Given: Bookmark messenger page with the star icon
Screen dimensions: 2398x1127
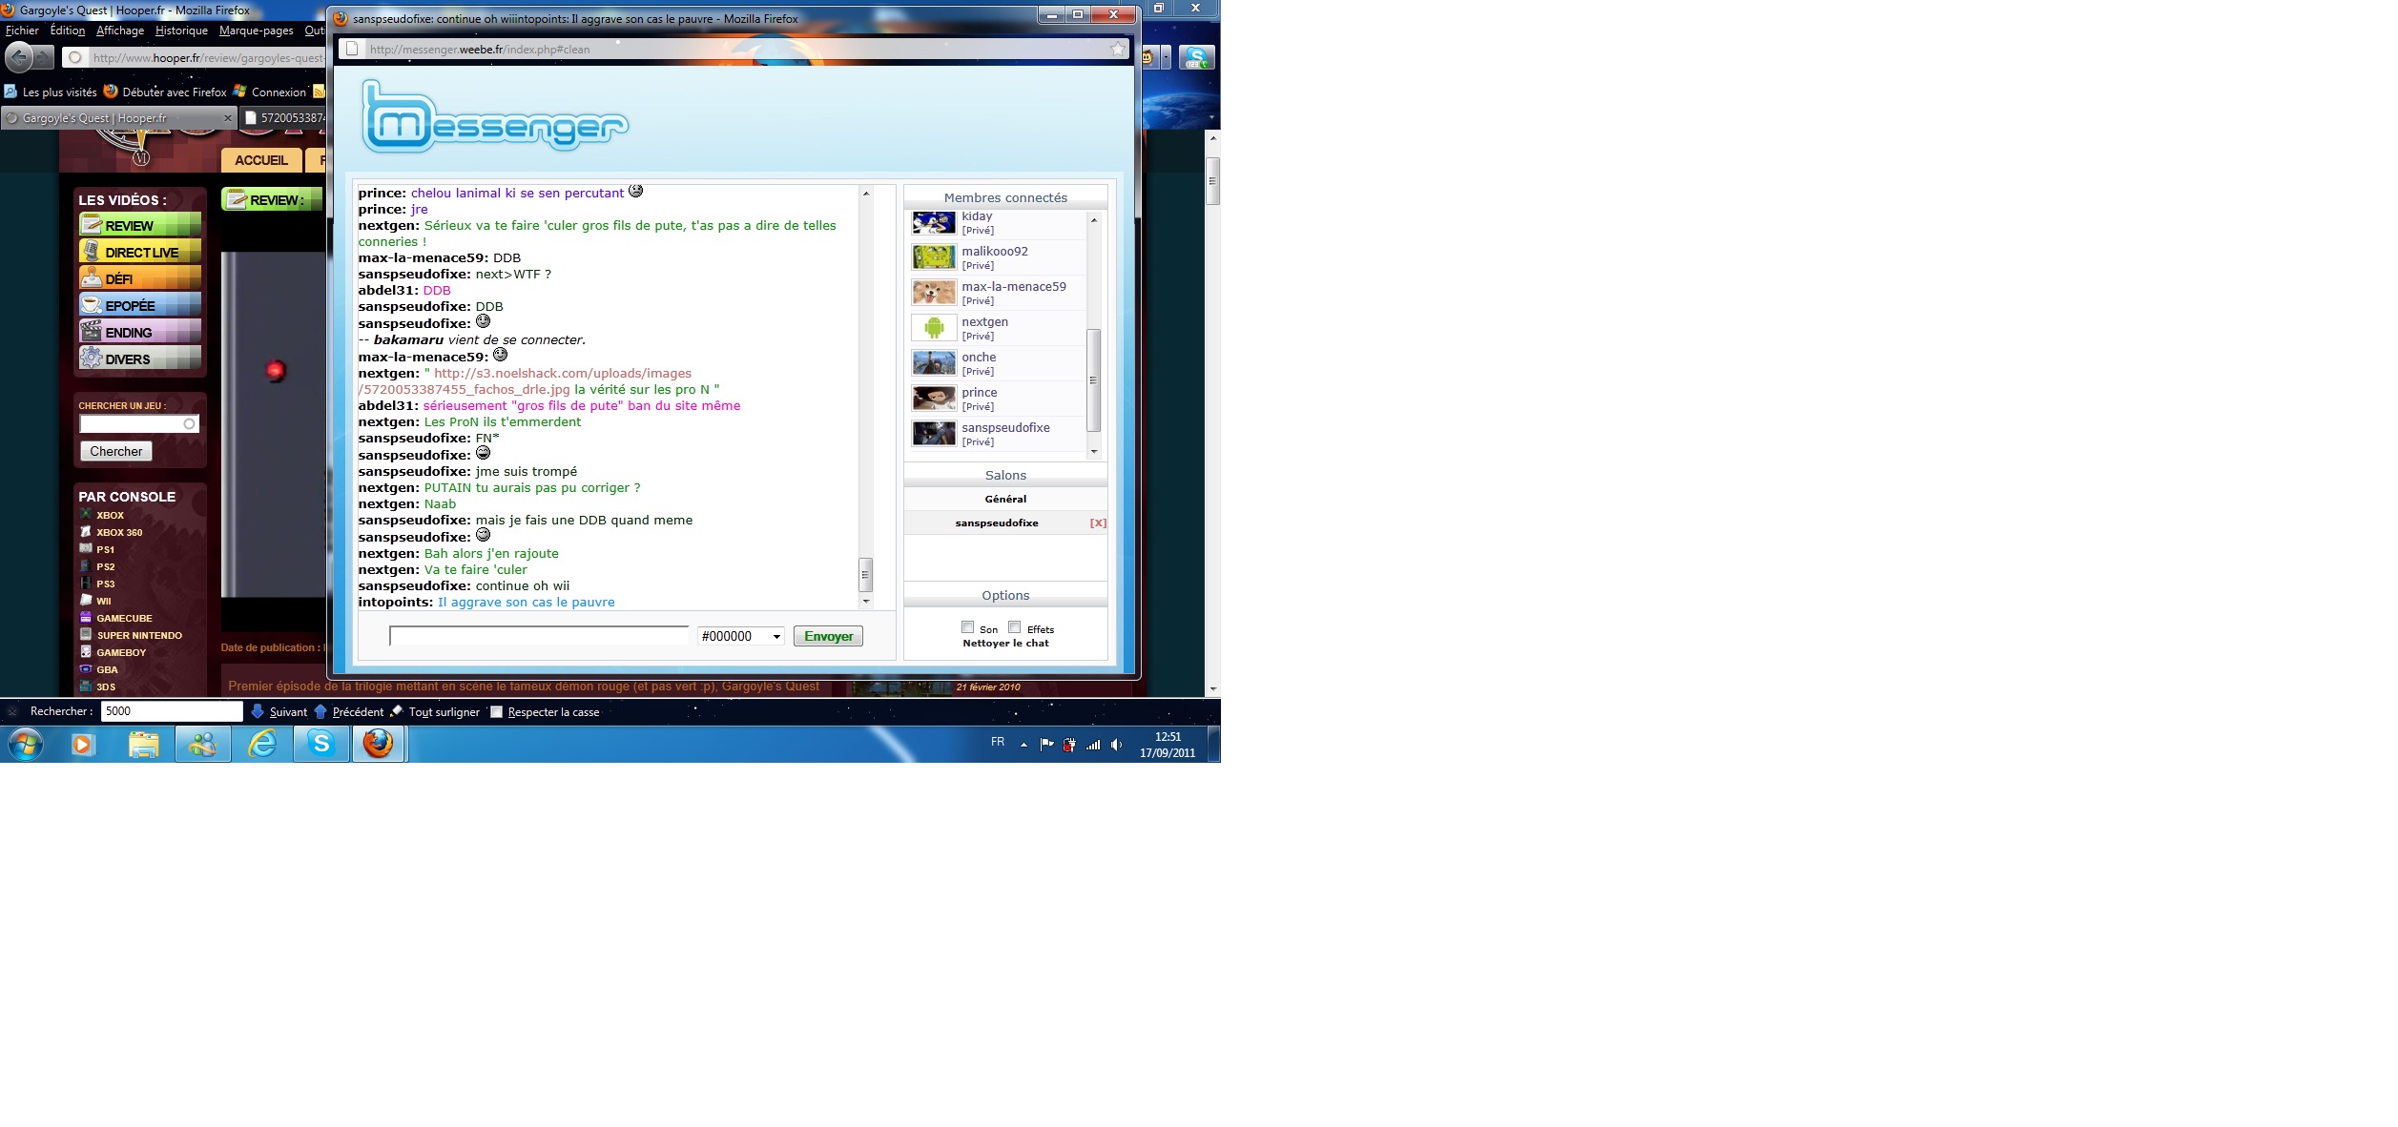Looking at the screenshot, I should [x=1117, y=49].
